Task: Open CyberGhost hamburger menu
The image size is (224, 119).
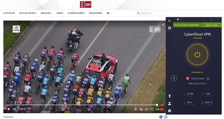Action: click(x=169, y=21)
